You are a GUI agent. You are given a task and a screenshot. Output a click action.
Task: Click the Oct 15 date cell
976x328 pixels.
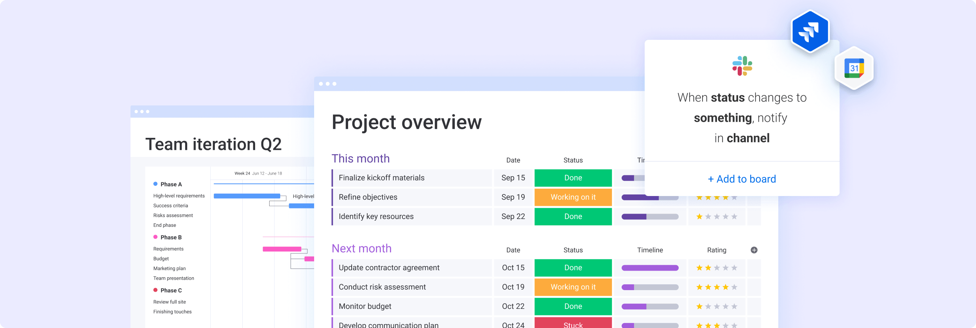pyautogui.click(x=513, y=267)
